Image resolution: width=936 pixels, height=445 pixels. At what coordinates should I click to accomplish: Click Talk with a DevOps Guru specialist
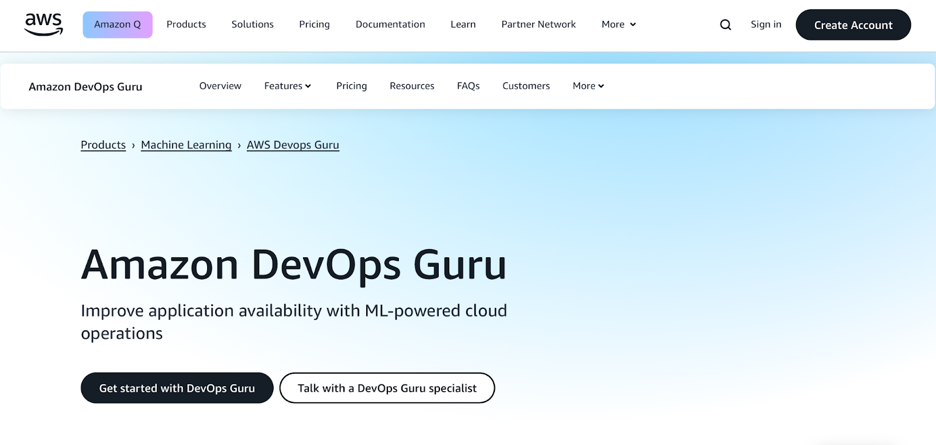pos(387,388)
